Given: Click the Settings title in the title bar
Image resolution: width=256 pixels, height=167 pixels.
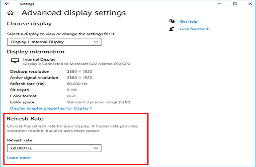Looking at the screenshot, I should (x=27, y=4).
